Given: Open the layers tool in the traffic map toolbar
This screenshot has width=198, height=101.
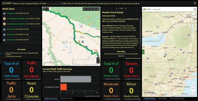Looking at the screenshot, I should point(94,9).
